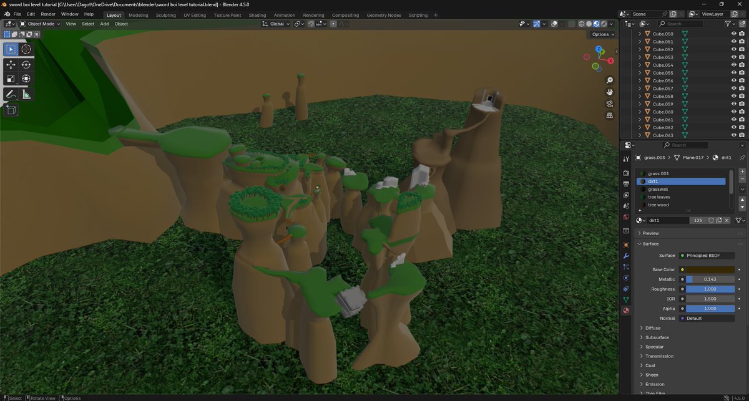This screenshot has width=749, height=401.
Task: Open the World properties tab
Action: 626,217
